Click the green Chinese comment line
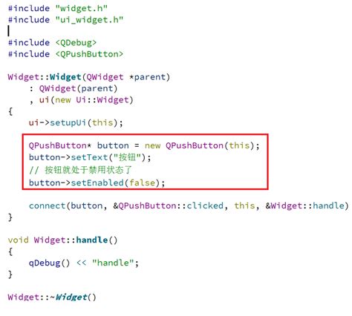352x316 pixels. tap(80, 170)
